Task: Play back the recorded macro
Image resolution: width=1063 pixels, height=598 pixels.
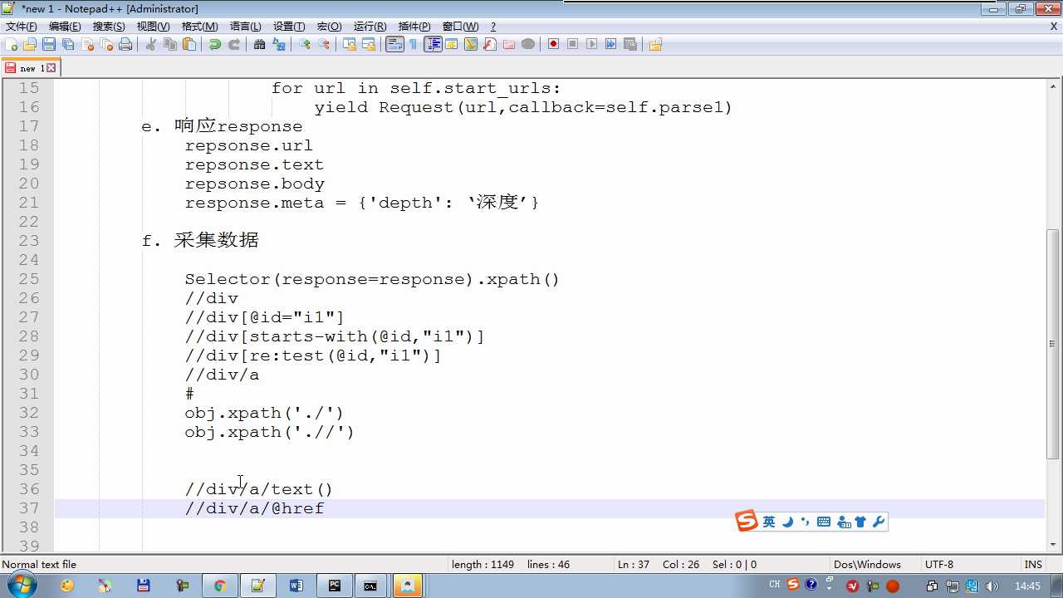Action: coord(591,45)
